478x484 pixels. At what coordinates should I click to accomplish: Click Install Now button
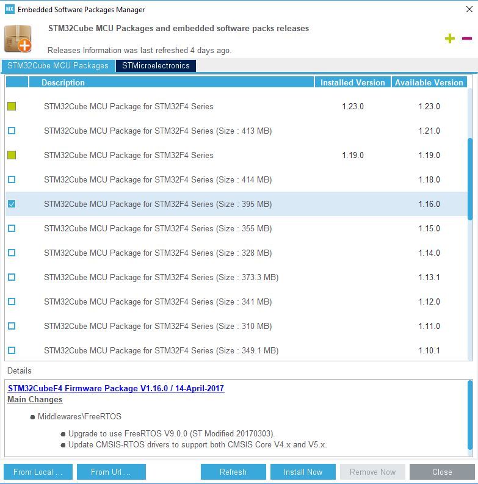click(303, 472)
